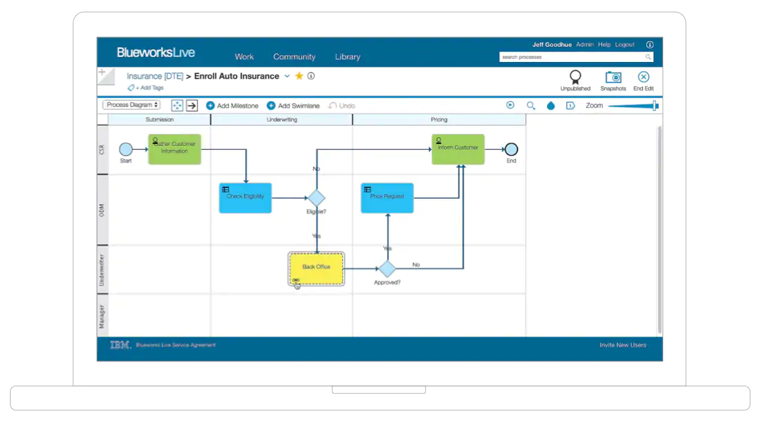Open the magnifier search icon on the toolbar
Screen dimensions: 761x428
coord(531,105)
